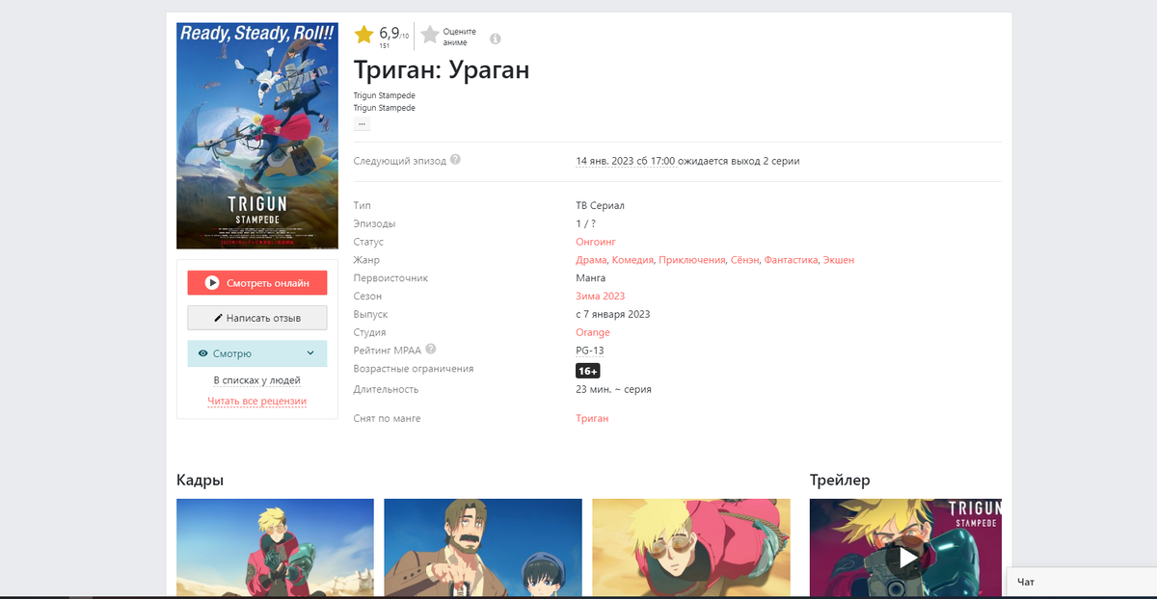The image size is (1157, 599).
Task: Open the Приключения genre link
Action: pyautogui.click(x=692, y=260)
